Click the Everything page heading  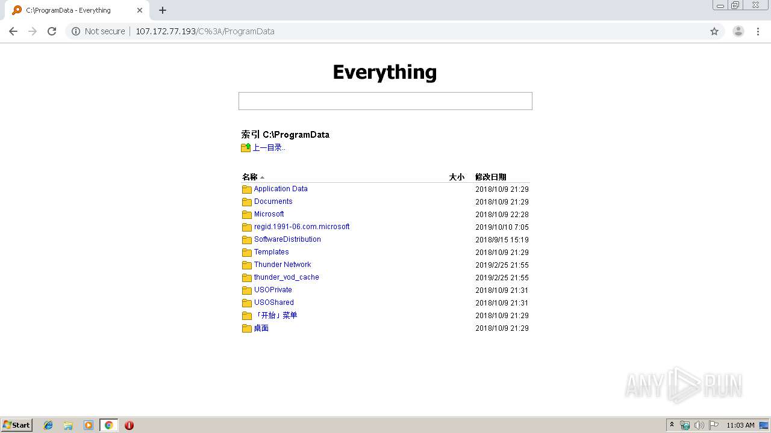tap(385, 72)
